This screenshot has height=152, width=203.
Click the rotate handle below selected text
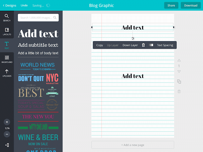pos(133,38)
